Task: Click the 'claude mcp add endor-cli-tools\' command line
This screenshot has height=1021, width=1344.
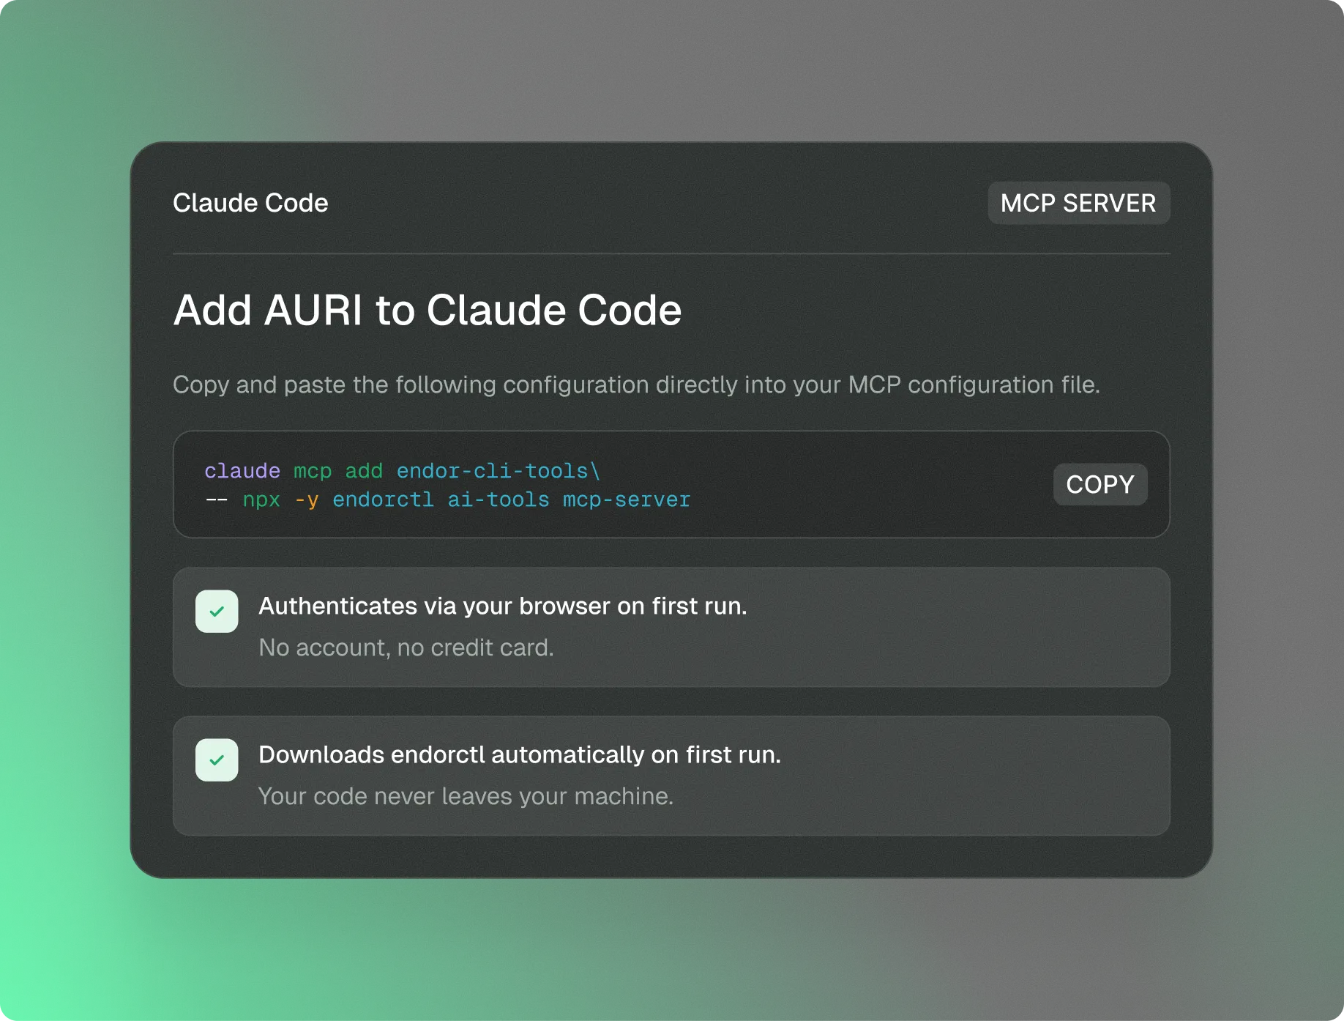Action: point(402,471)
